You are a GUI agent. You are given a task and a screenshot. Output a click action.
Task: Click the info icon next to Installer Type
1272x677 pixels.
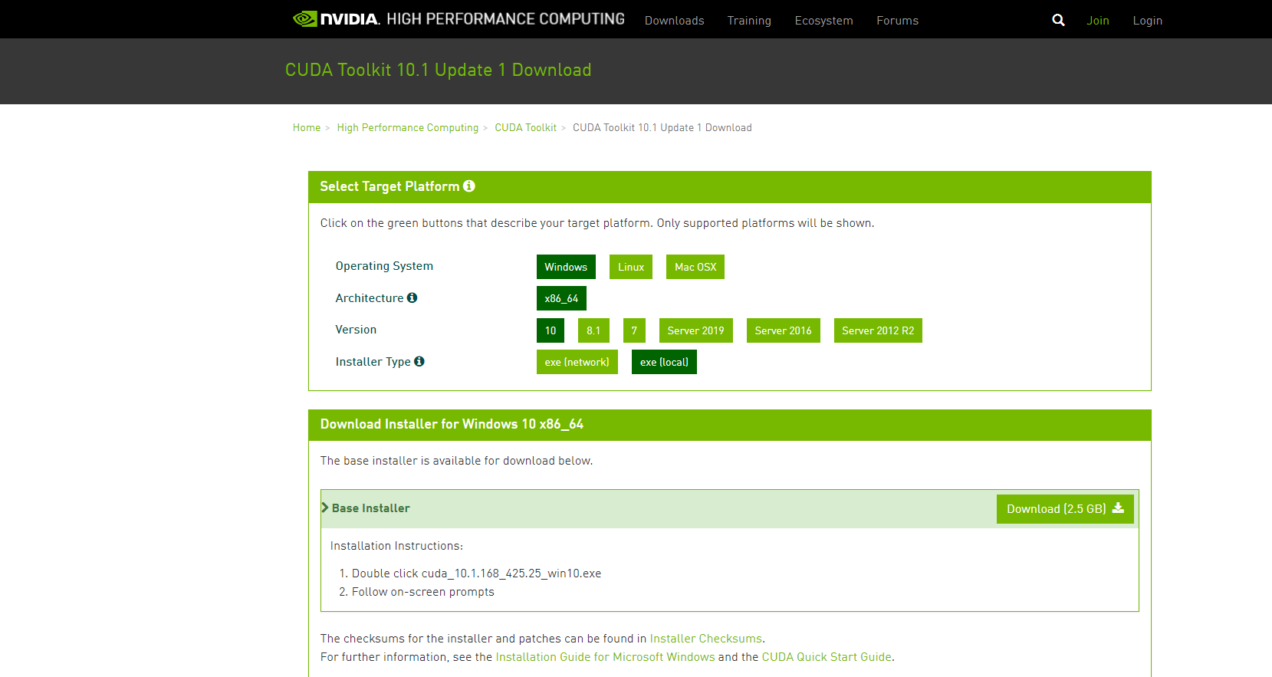[x=419, y=361]
